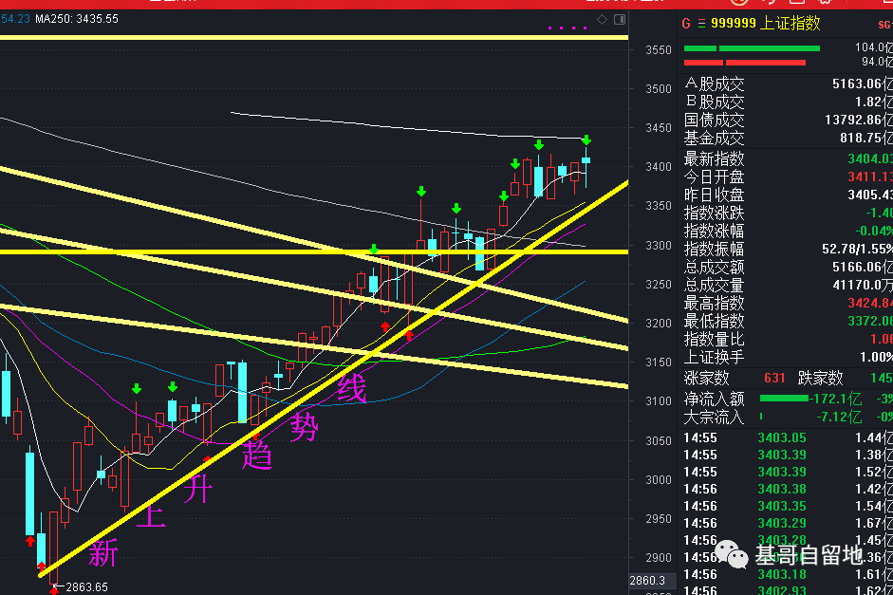Image resolution: width=893 pixels, height=595 pixels.
Task: Select the 指数振幅 52.78/1.55% row
Action: tap(789, 249)
